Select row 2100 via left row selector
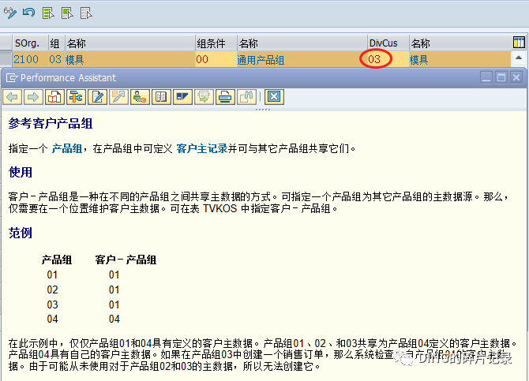This screenshot has width=529, height=381. click(x=6, y=59)
